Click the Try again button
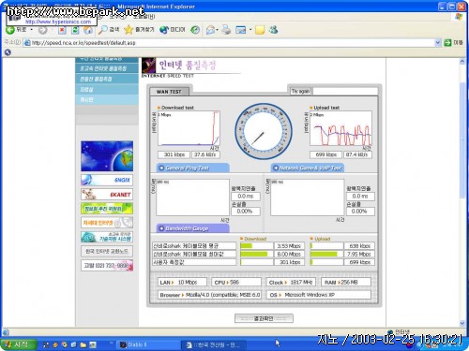 300,91
